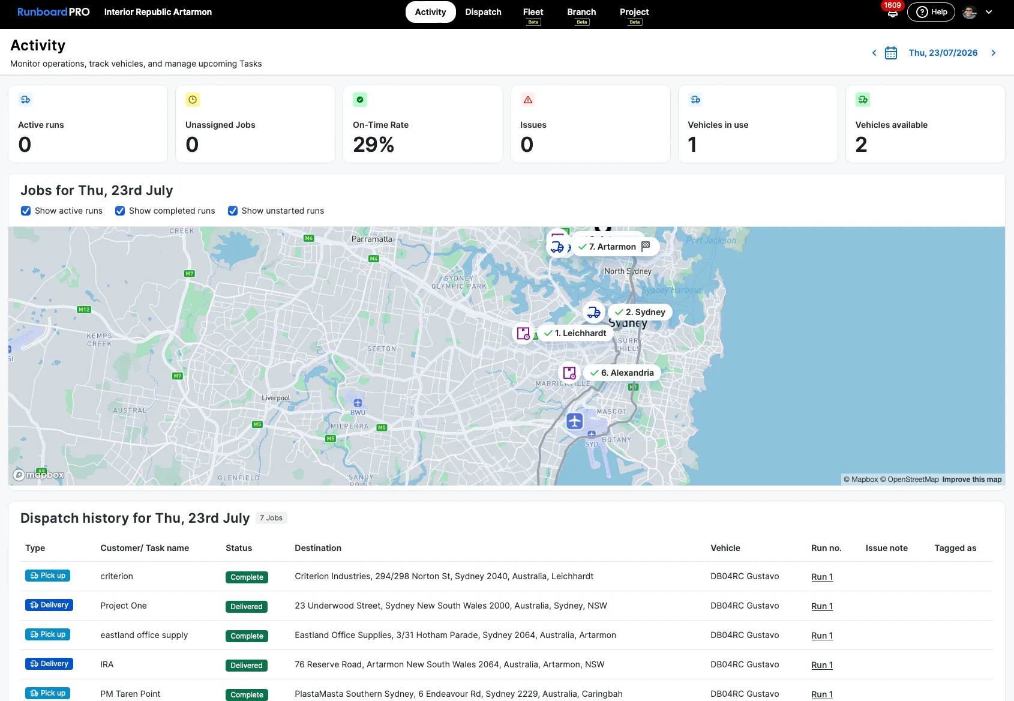The image size is (1014, 701).
Task: Open the Project beta tab
Action: tap(634, 14)
